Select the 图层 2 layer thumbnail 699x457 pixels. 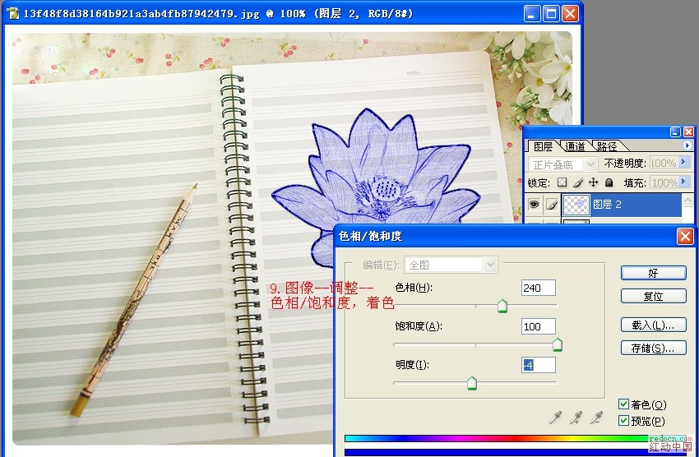576,205
